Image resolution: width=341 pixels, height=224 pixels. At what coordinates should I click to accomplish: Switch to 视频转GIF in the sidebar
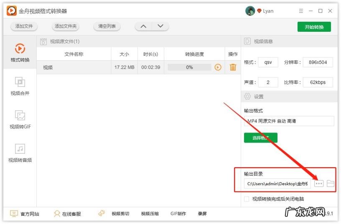pyautogui.click(x=20, y=120)
